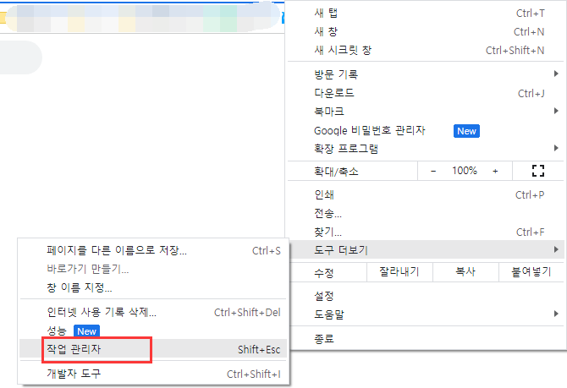Screen dimensions: 567x388
Task: Choose 인쇄... from the menu
Action: [325, 195]
